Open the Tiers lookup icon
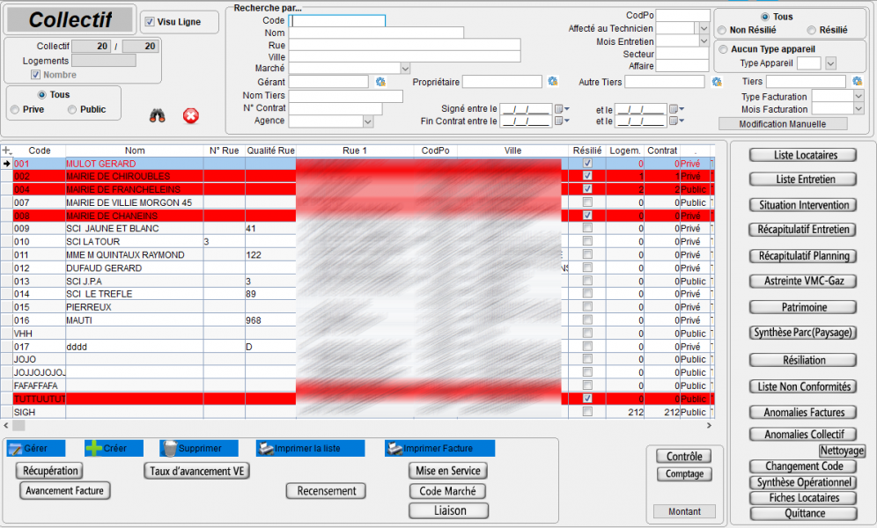Screen dimensions: 877x528 pyautogui.click(x=858, y=82)
